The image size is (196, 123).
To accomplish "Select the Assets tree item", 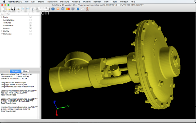I will tap(6, 28).
